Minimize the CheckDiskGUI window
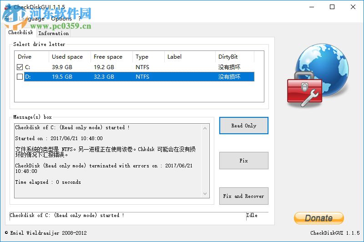This screenshot has width=364, height=242. tap(312, 7)
